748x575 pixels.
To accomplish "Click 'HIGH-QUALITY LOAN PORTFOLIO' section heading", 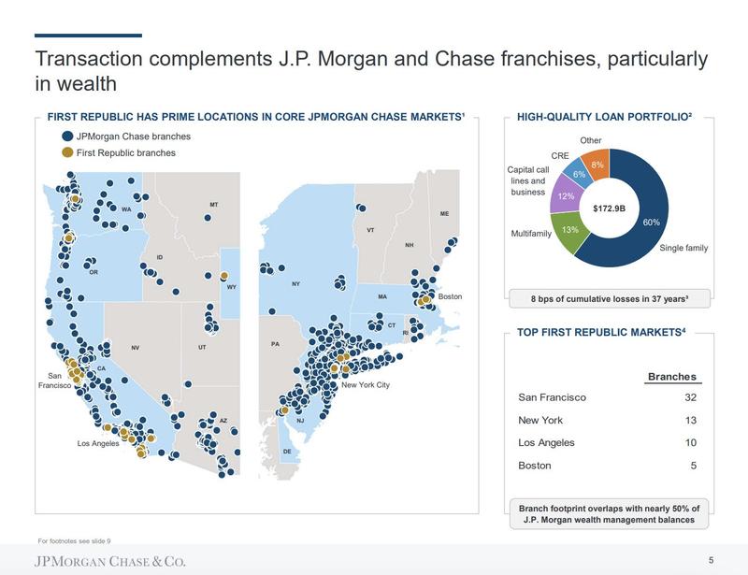I will 604,117.
